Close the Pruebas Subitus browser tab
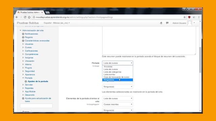This screenshot has width=216, height=121. 42,12
